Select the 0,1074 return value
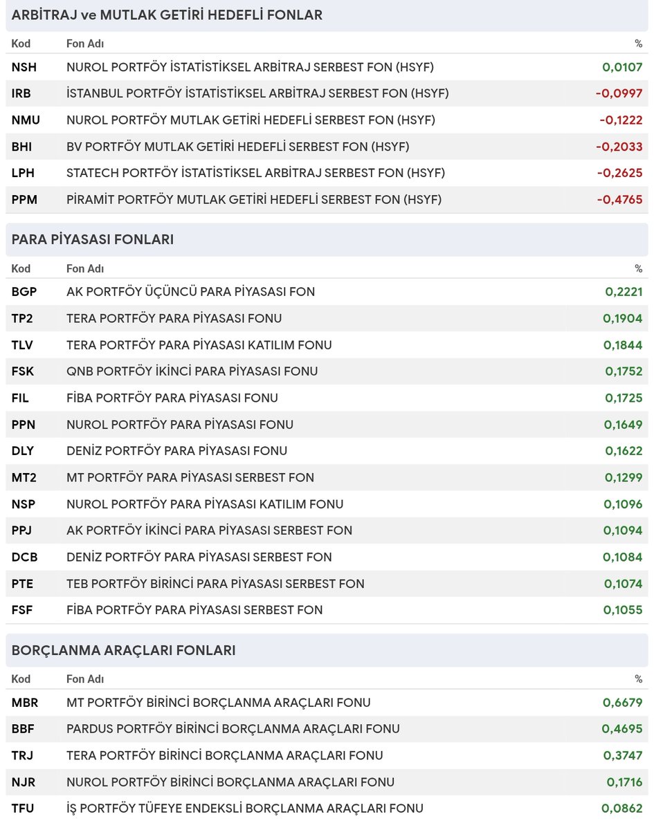This screenshot has width=654, height=830. pyautogui.click(x=624, y=584)
